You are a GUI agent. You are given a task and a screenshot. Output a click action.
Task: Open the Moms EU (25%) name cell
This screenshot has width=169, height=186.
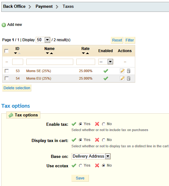pos(39,78)
